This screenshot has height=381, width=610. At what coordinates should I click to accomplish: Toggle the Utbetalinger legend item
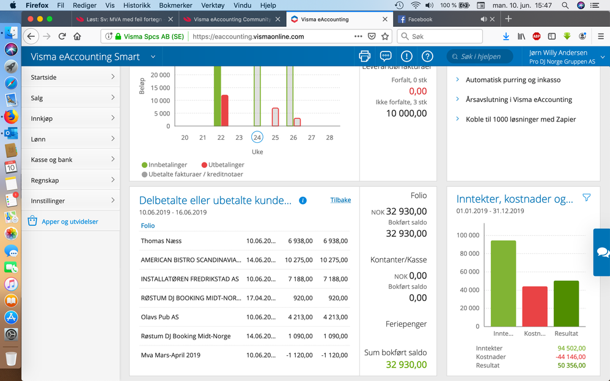click(223, 165)
